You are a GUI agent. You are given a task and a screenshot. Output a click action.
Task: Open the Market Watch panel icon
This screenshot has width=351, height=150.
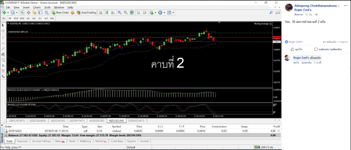pos(22,12)
